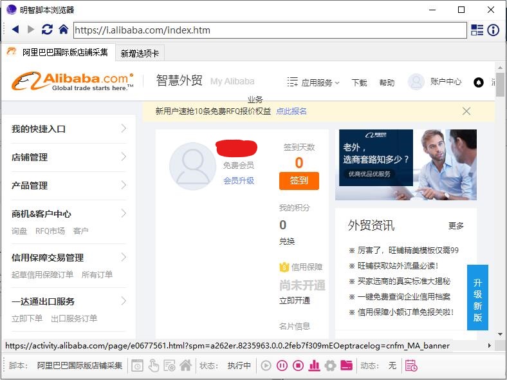
Task: Go back with the browser back arrow
Action: [x=15, y=30]
